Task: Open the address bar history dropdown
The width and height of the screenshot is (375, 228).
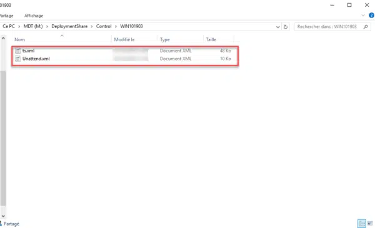Action: (x=277, y=27)
